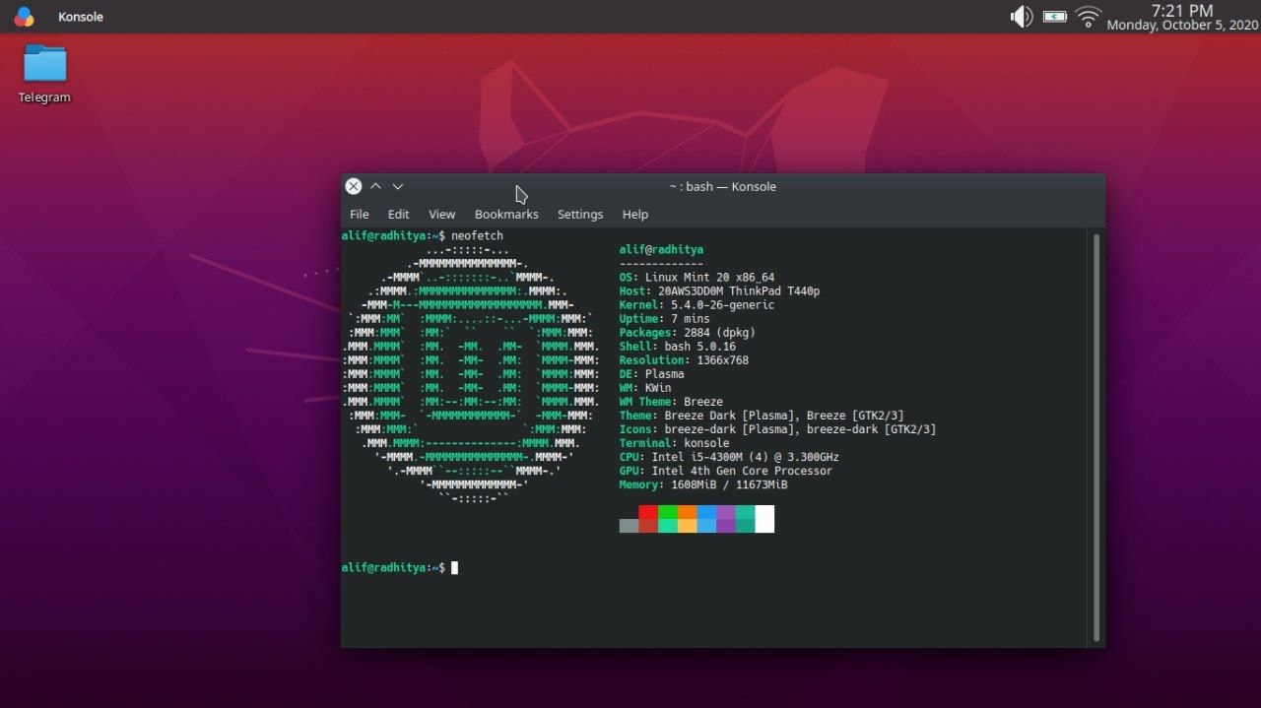Screen dimensions: 1261x708
Task: Click the Konsole app name in the top panel
Action: tap(81, 17)
